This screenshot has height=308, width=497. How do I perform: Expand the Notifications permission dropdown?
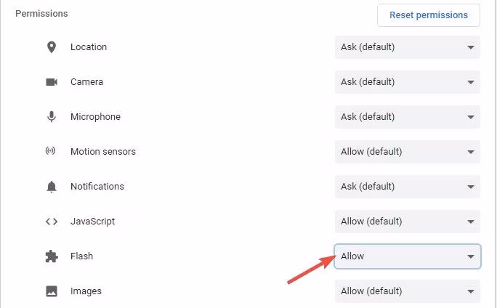[407, 187]
